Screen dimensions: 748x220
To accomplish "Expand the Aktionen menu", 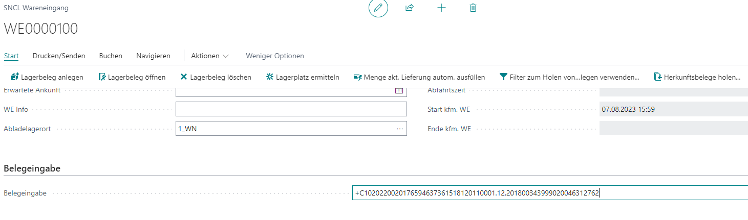I will point(210,56).
